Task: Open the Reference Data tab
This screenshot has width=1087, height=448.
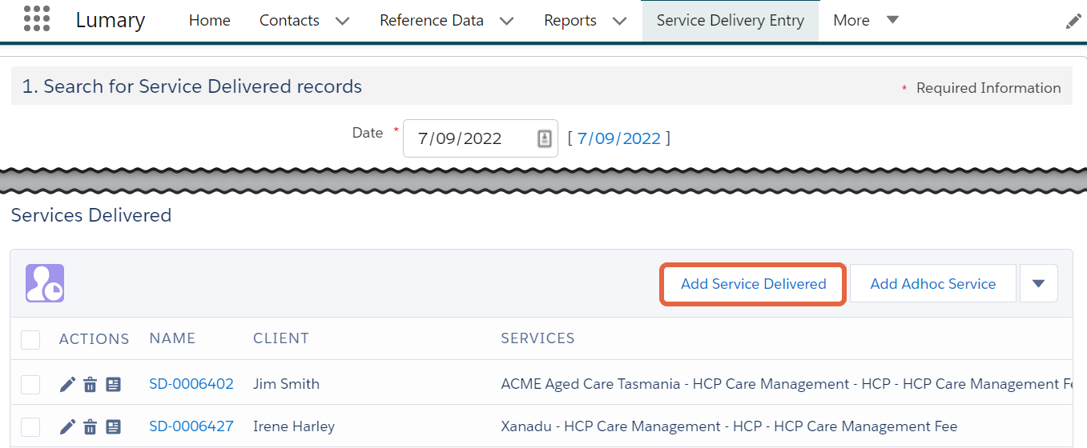Action: pyautogui.click(x=432, y=21)
